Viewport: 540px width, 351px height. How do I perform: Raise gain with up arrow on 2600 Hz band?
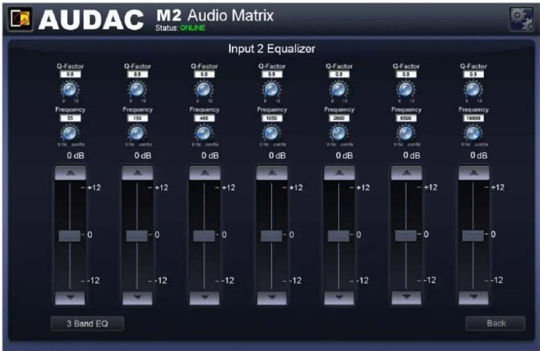point(339,173)
